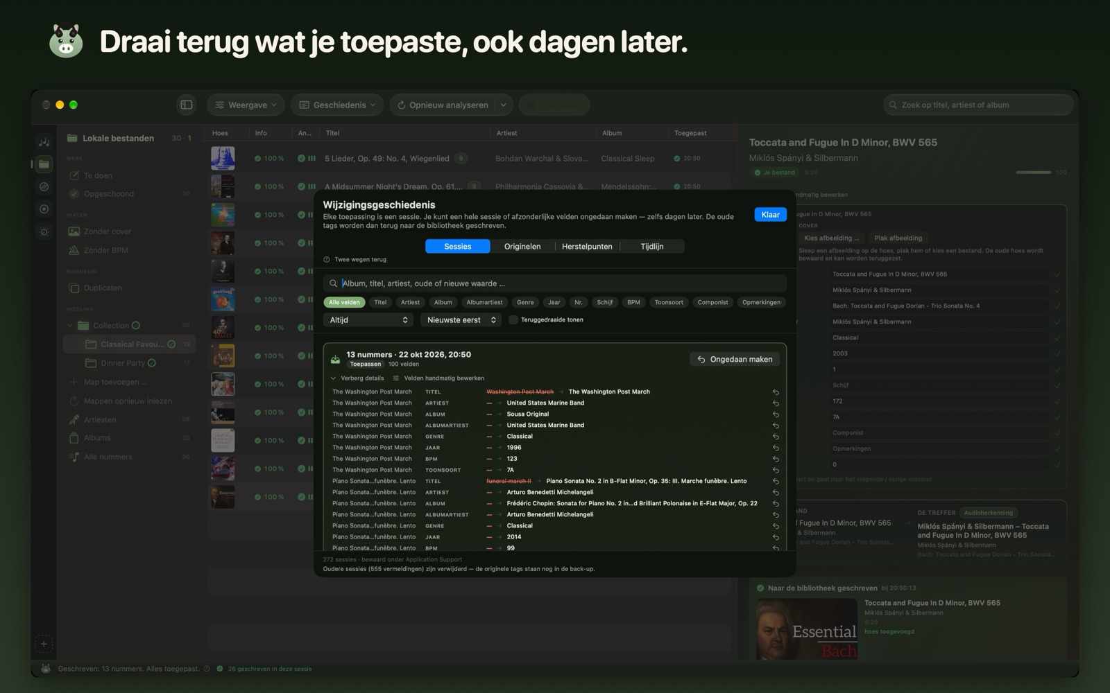Screen dimensions: 1110x693
Task: Enable Teruggedraaide tonen checkbox
Action: [x=513, y=320]
